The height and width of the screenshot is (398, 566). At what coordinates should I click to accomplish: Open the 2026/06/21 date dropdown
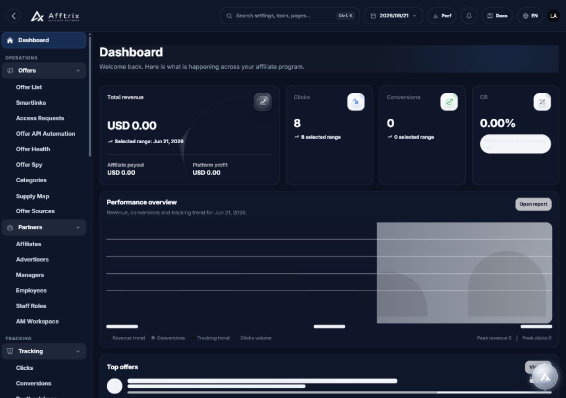393,16
